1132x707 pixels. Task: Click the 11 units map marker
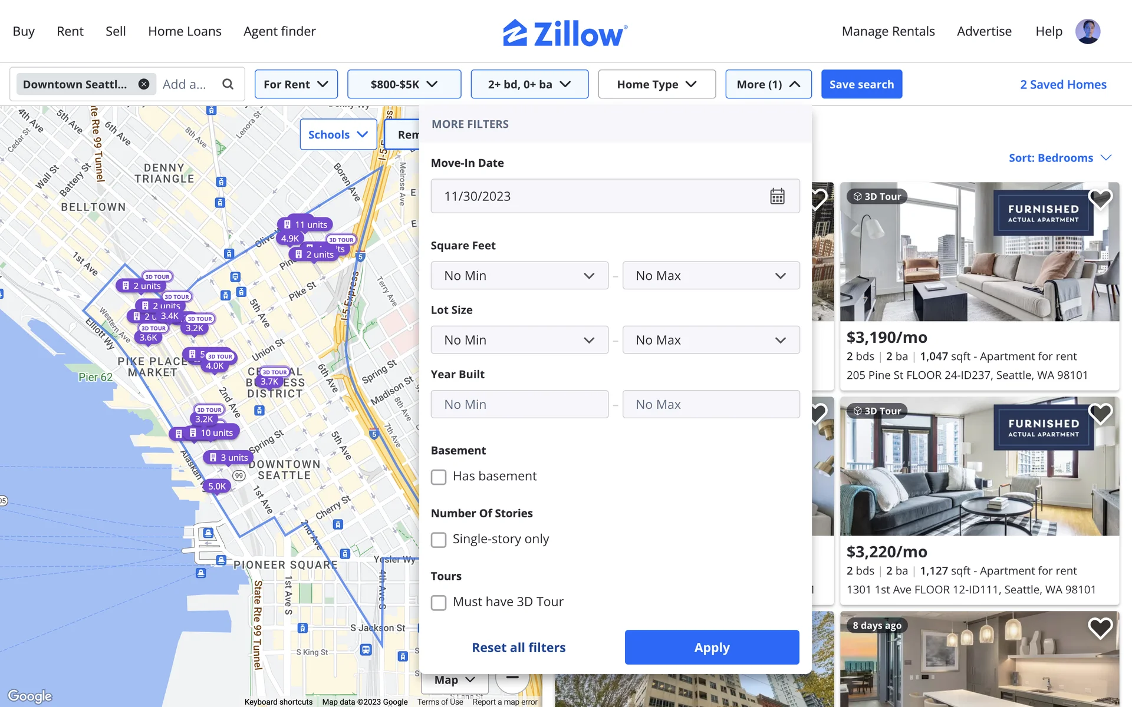pyautogui.click(x=305, y=224)
